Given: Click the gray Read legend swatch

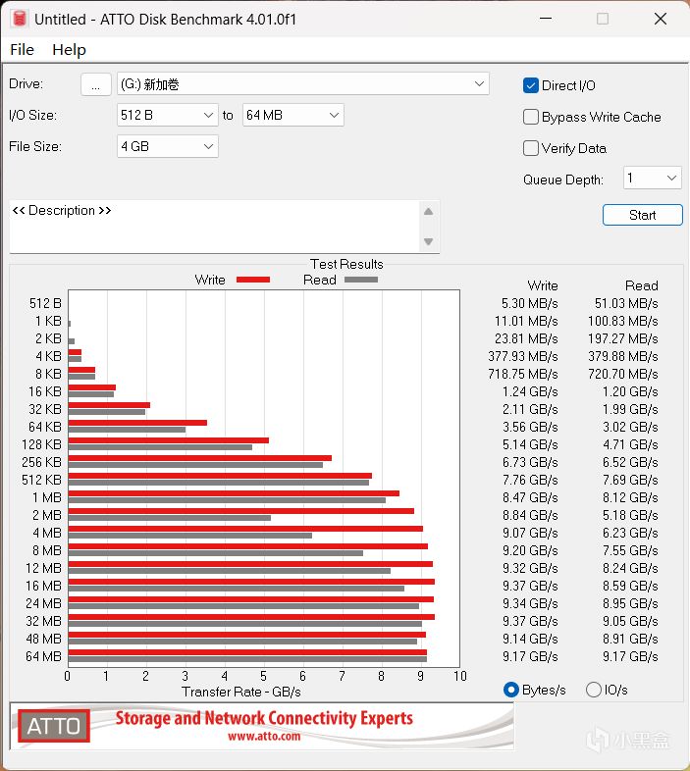Looking at the screenshot, I should 361,280.
